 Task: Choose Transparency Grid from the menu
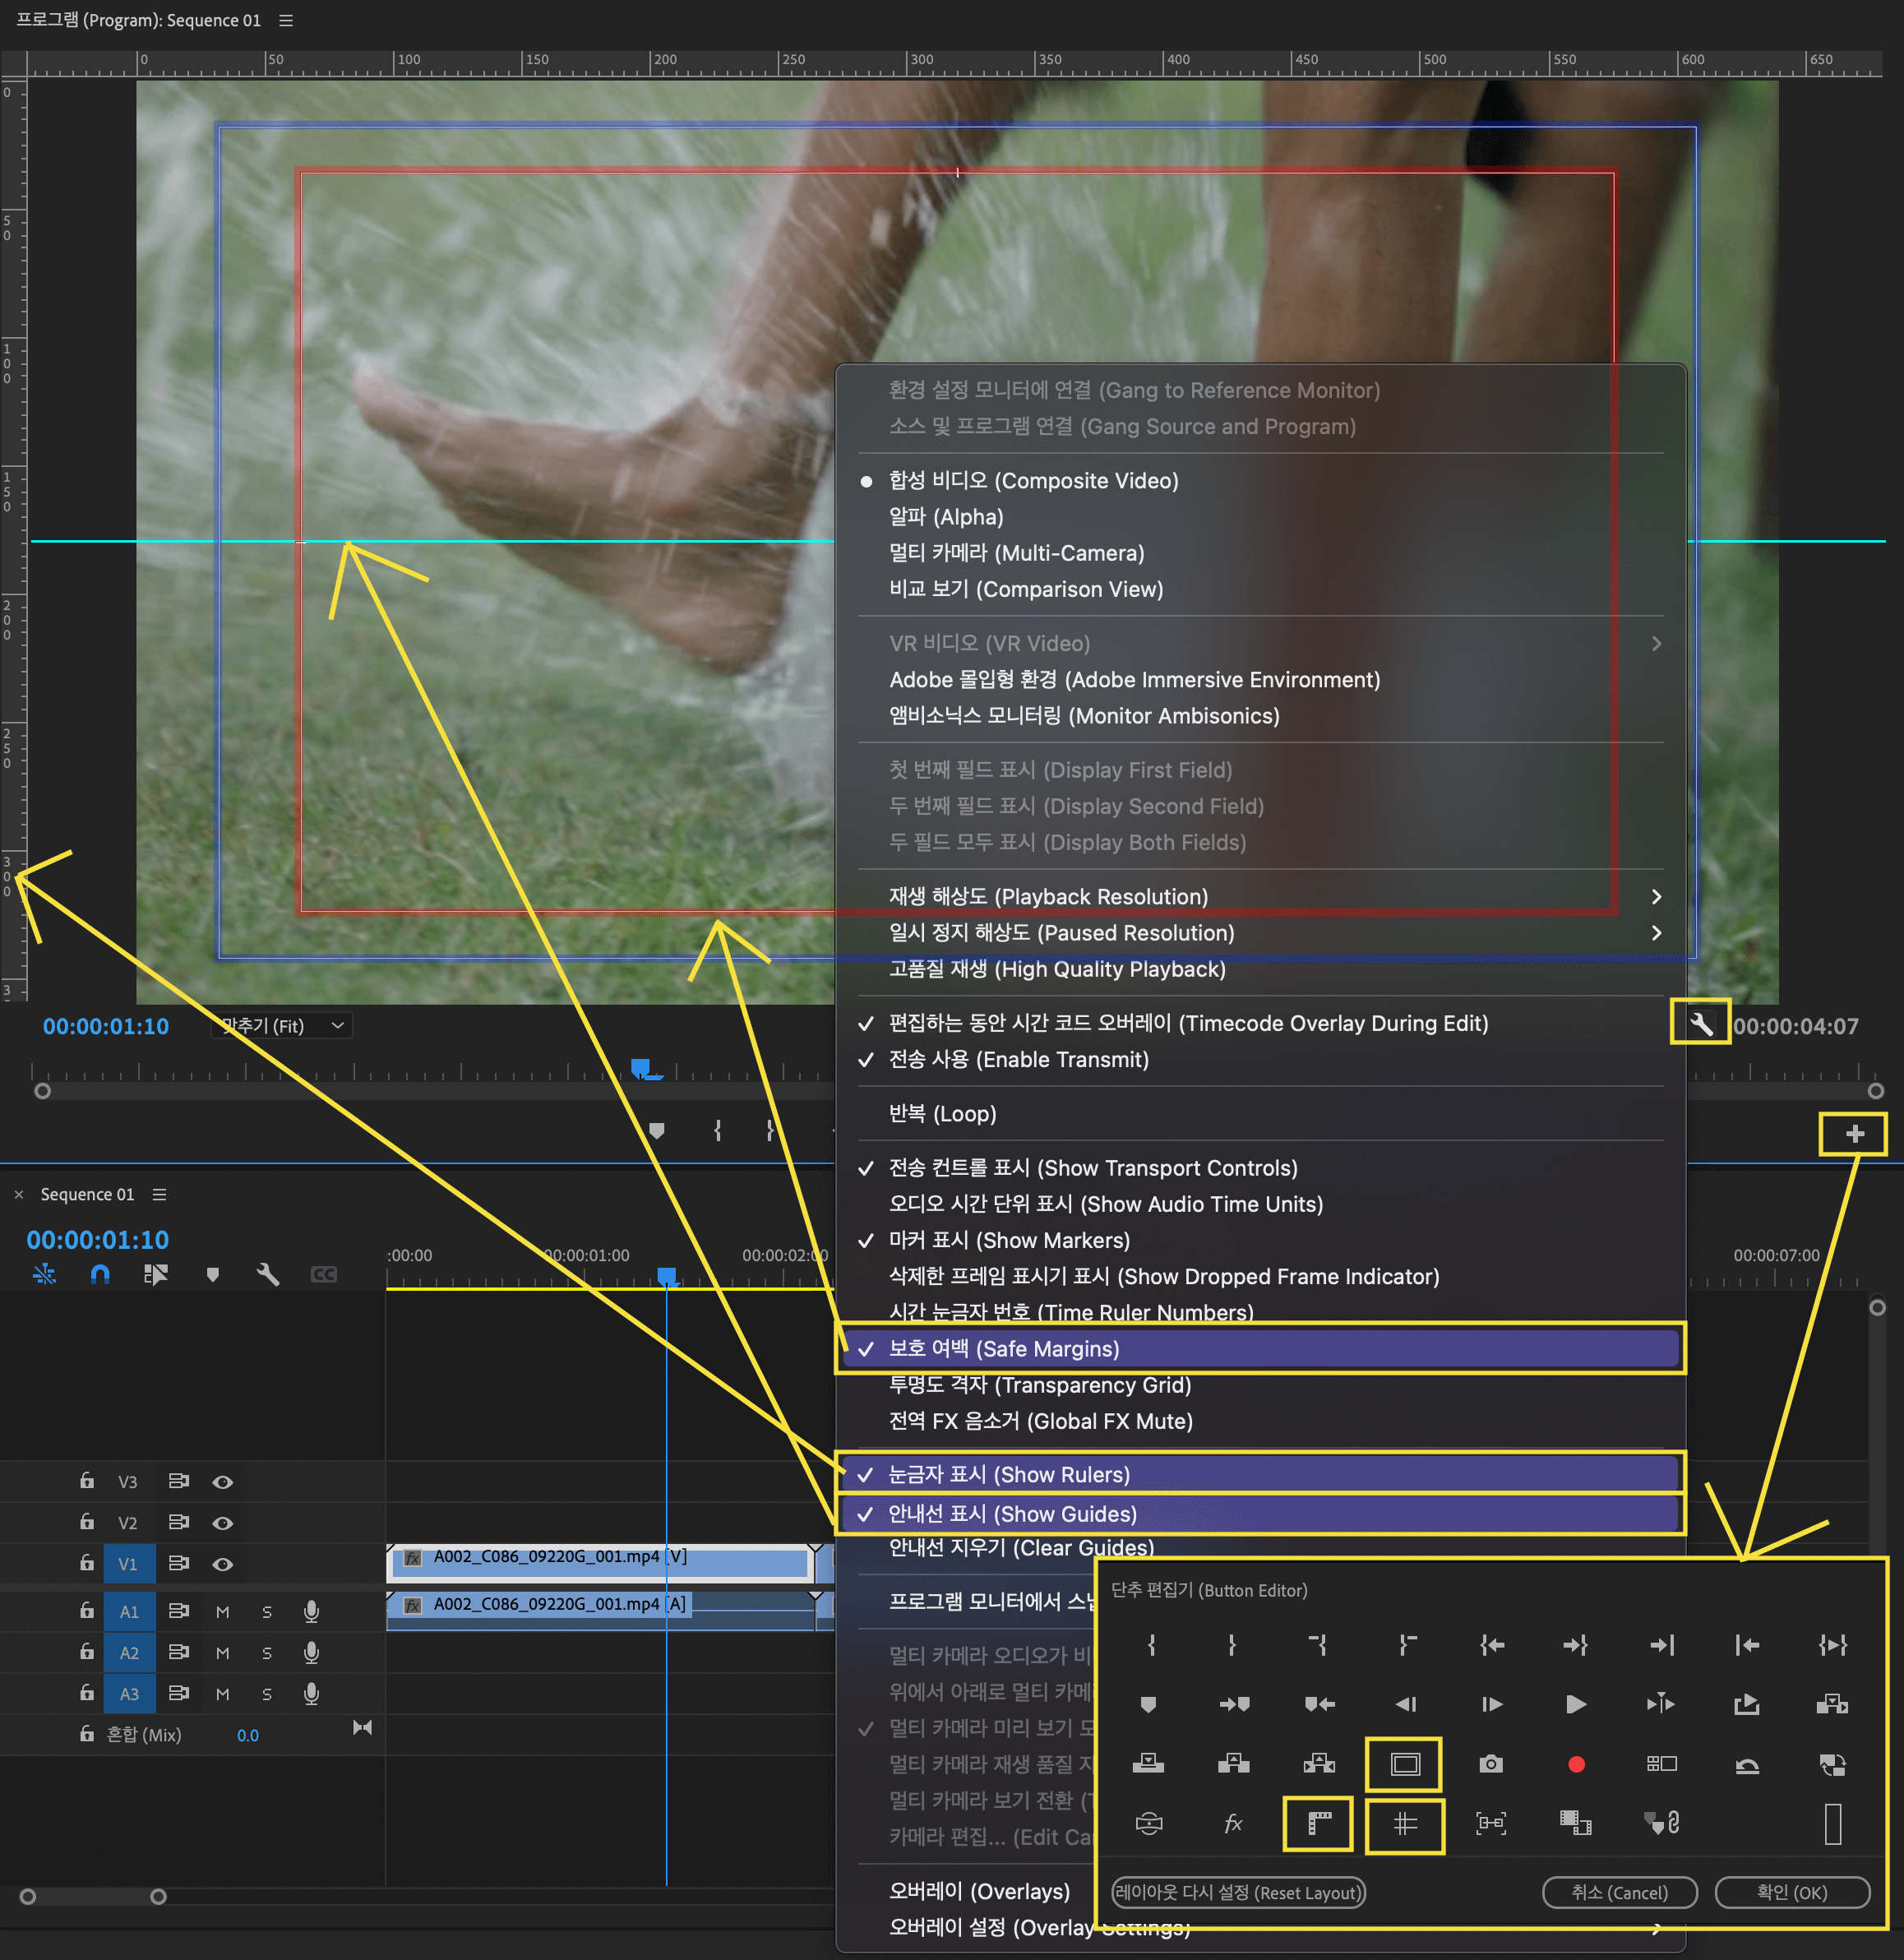click(x=1039, y=1385)
